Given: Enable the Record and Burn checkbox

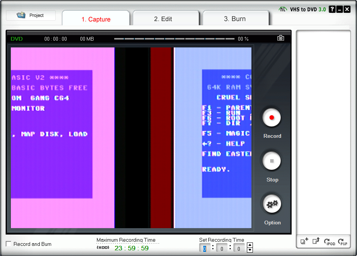Looking at the screenshot, I should click(x=9, y=244).
